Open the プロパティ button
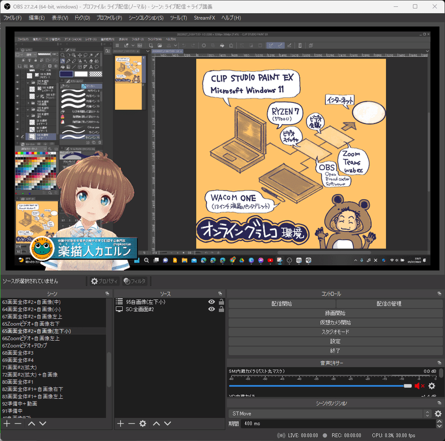445x441 pixels. pos(104,281)
